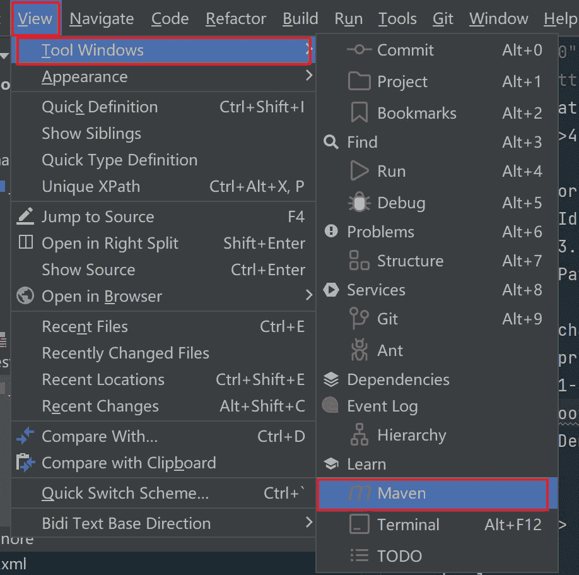Select Quick Switch Scheme option
This screenshot has width=579, height=575.
click(x=125, y=493)
